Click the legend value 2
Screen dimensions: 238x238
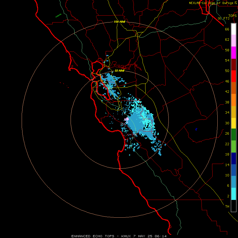[x=228, y=196]
